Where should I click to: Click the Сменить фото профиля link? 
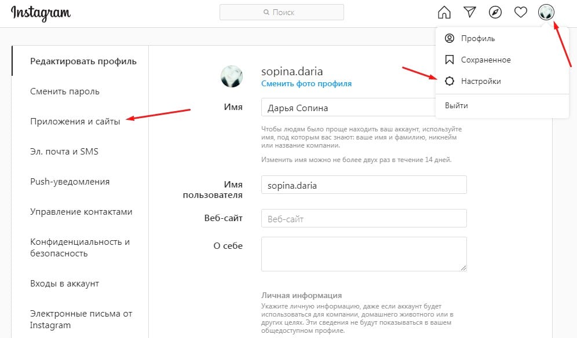click(306, 83)
